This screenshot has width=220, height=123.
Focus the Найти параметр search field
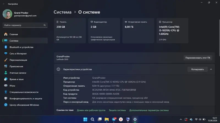25,25
